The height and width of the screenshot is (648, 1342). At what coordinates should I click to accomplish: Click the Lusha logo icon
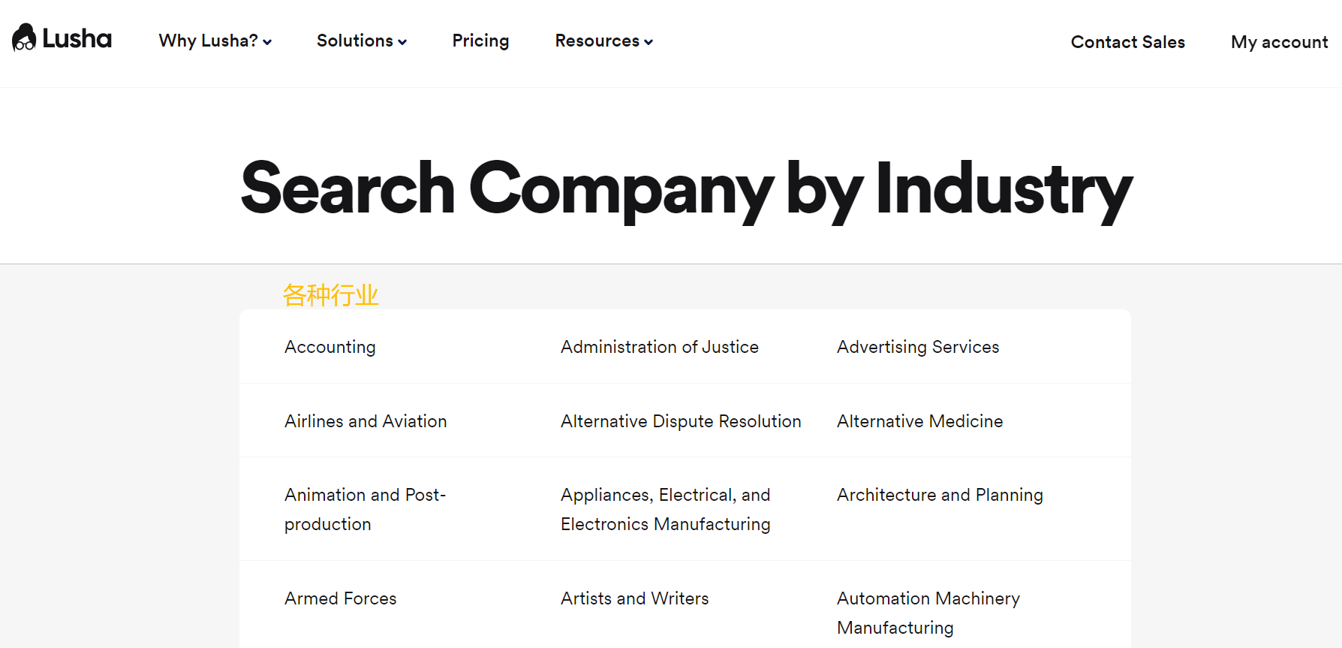point(24,38)
